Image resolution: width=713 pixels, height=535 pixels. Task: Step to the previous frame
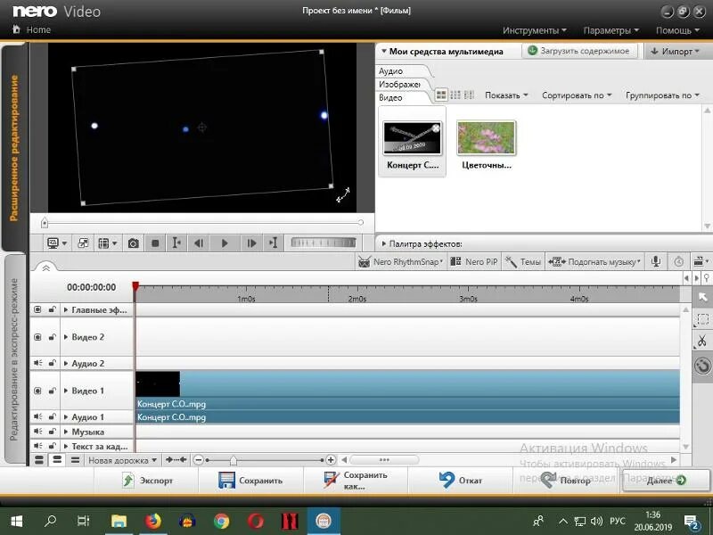(x=199, y=243)
